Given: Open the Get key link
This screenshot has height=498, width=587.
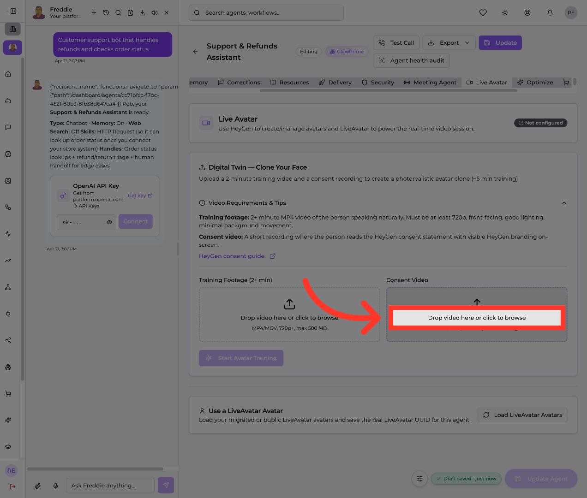Looking at the screenshot, I should (x=140, y=196).
